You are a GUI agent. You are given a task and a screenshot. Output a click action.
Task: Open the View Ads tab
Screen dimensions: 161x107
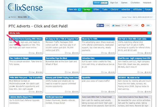(74, 10)
